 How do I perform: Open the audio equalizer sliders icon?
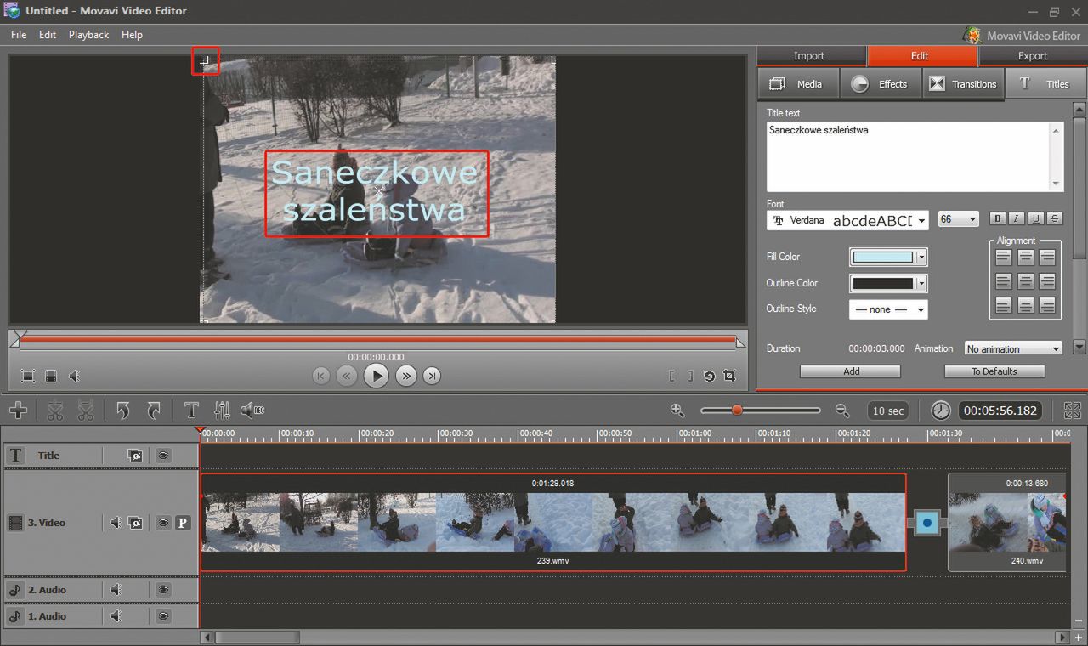[222, 411]
